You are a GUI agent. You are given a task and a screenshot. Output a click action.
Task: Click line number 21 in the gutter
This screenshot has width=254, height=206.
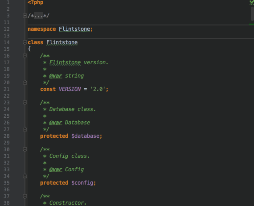coord(7,89)
